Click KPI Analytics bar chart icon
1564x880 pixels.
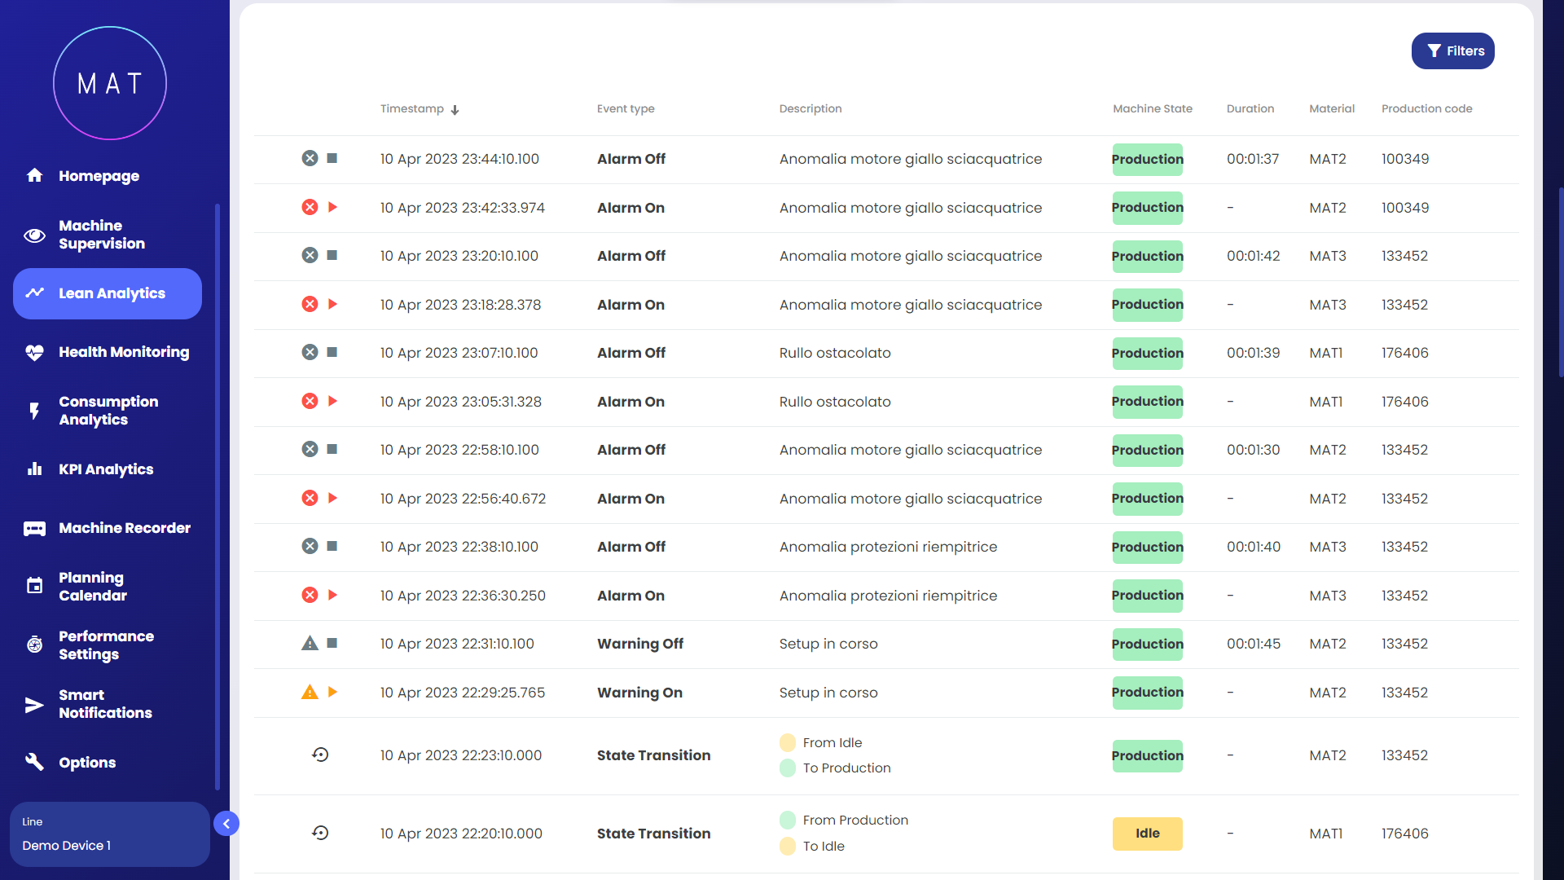[x=34, y=469]
